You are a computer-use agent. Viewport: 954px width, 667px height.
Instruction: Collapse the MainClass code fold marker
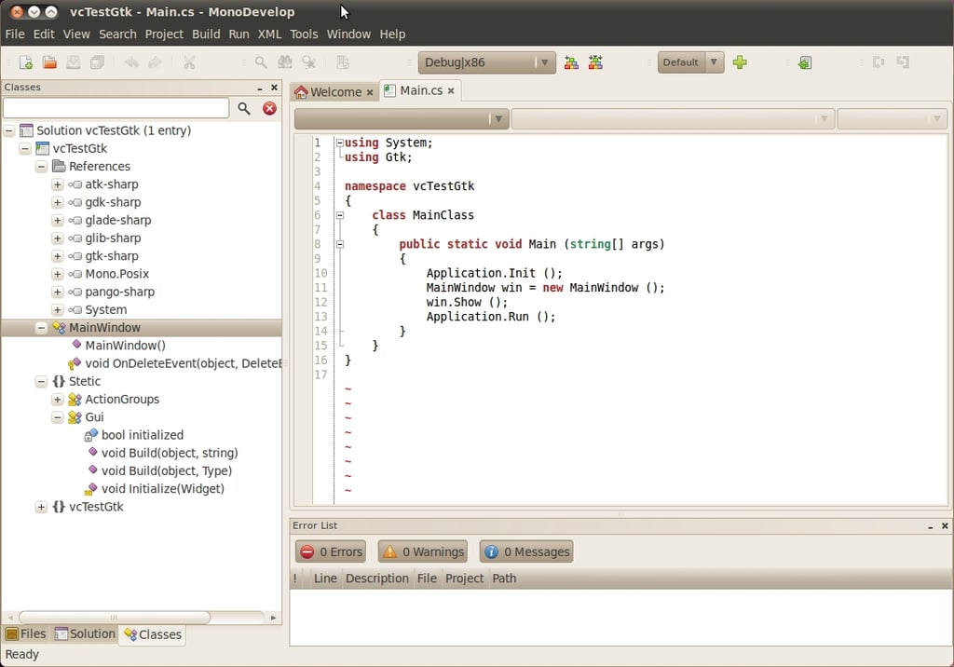(340, 215)
